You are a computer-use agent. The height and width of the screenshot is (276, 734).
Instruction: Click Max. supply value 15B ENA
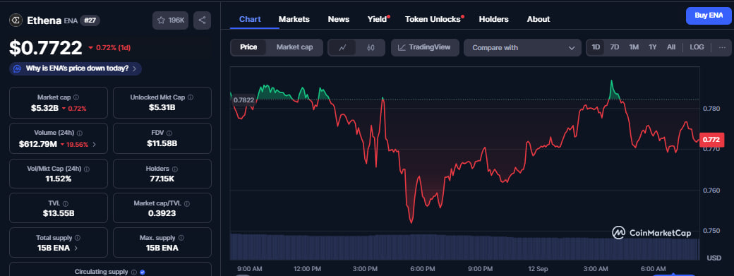[x=162, y=248]
